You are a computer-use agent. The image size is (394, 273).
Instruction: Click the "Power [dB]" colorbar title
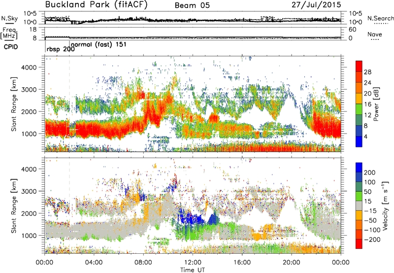[x=376, y=104]
